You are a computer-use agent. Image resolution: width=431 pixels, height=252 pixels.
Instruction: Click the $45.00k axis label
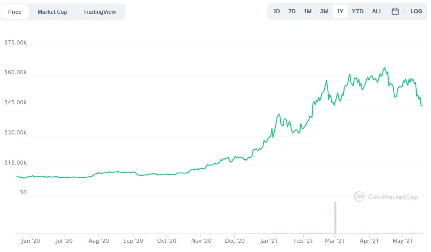[16, 103]
